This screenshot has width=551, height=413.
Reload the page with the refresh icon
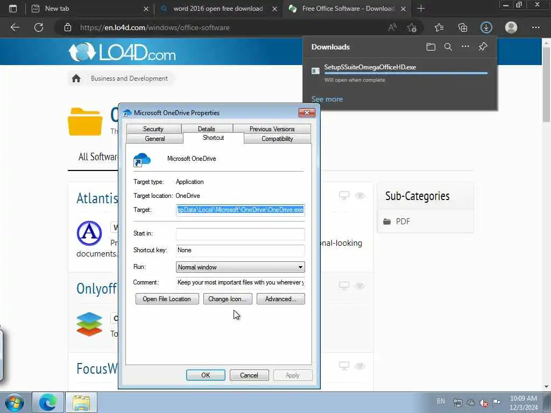[x=39, y=27]
